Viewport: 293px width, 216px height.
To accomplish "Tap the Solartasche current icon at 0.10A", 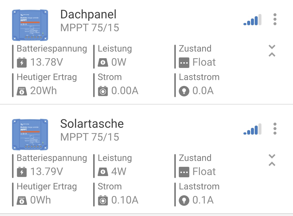I will (103, 200).
